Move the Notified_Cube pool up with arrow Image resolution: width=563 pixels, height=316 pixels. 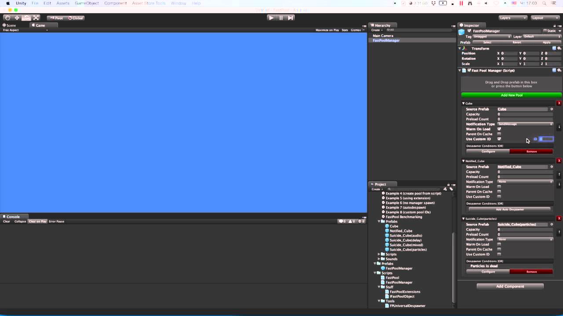pos(559,174)
